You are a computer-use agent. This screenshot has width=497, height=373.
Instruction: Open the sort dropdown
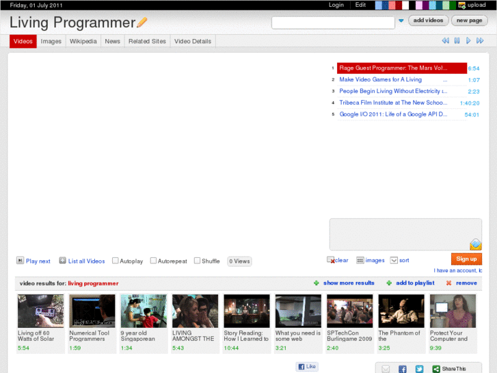394,260
